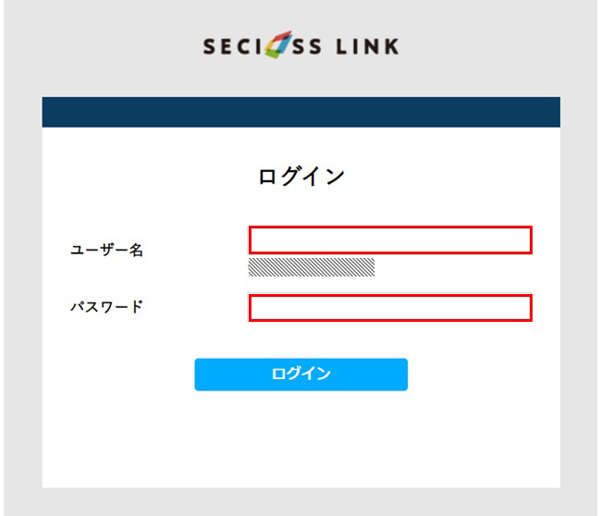Click the ログイン page heading
The width and height of the screenshot is (601, 516).
pyautogui.click(x=301, y=177)
